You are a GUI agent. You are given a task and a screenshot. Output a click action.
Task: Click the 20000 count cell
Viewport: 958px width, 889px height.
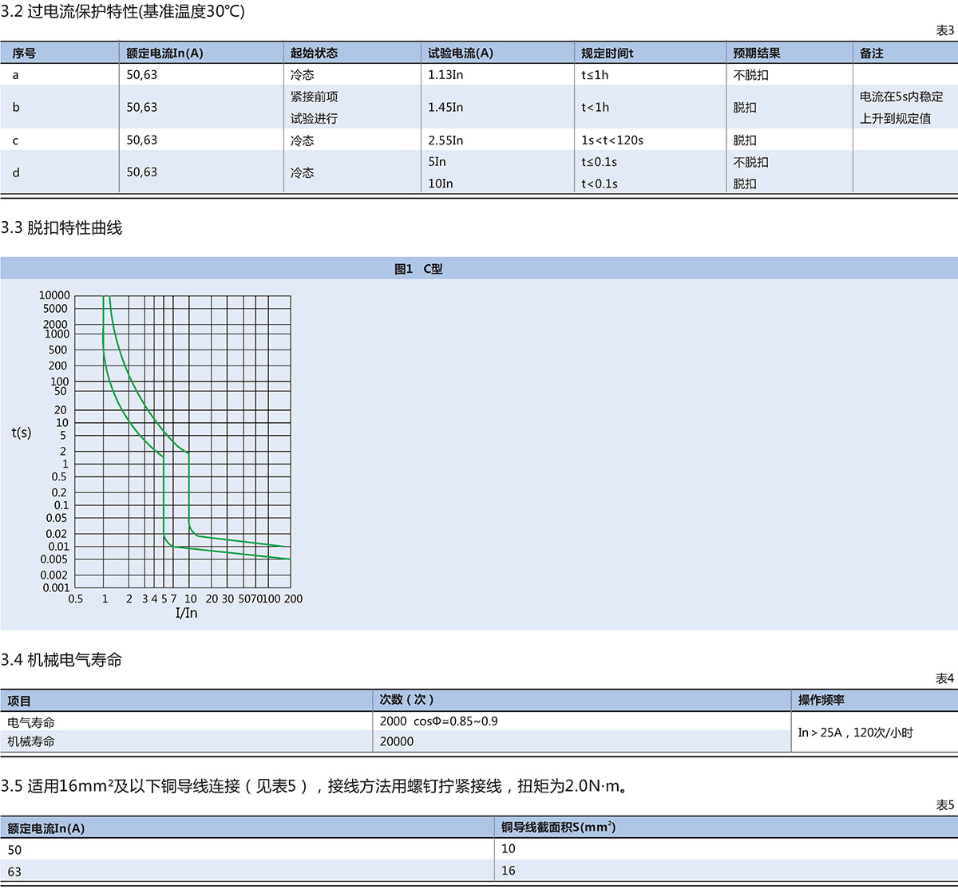[397, 741]
